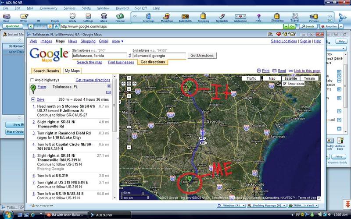Image resolution: width=351 pixels, height=219 pixels.
Task: Toggle Traffic overlay
Action: [x=251, y=78]
